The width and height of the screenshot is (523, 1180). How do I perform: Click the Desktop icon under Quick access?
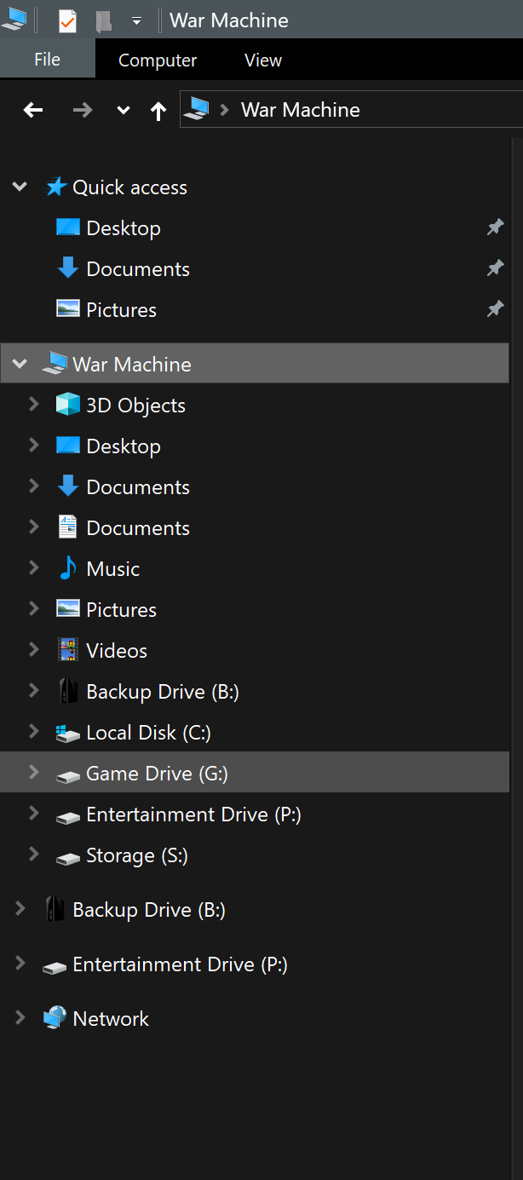coord(68,227)
